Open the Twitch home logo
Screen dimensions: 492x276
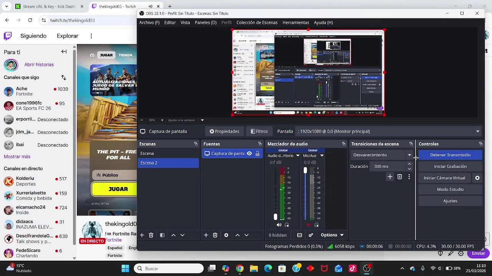point(8,36)
